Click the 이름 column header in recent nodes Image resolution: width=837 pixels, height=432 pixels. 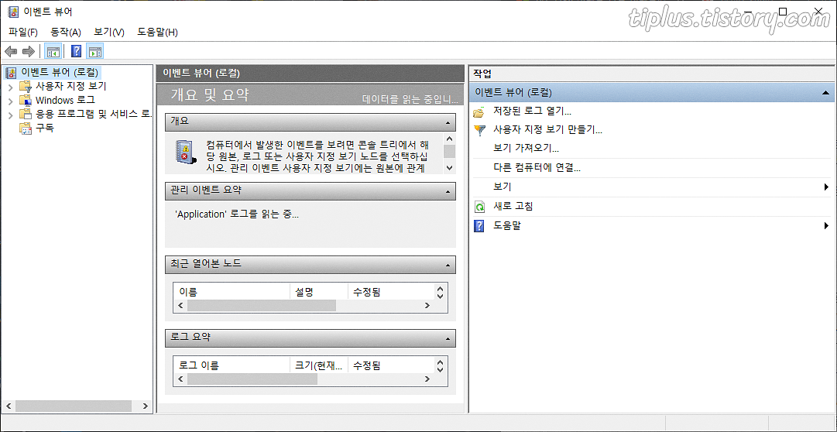point(232,292)
